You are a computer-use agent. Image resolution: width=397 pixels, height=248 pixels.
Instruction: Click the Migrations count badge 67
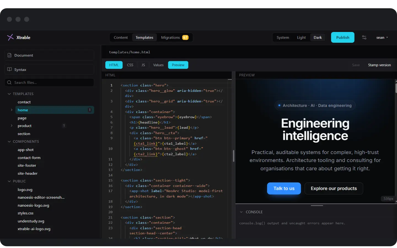(x=186, y=37)
